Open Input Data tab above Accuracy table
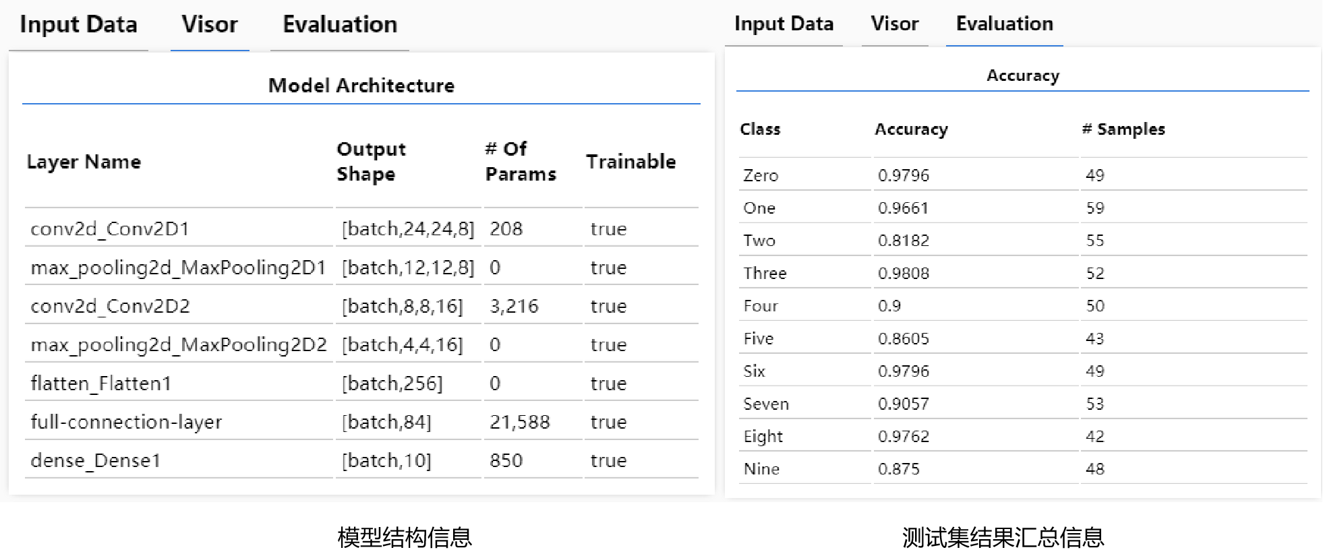 tap(784, 24)
